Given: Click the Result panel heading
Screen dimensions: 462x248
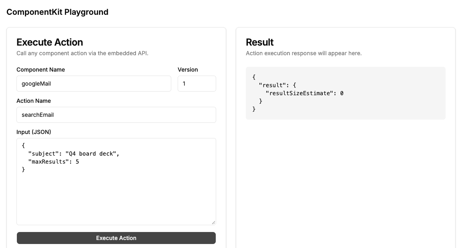Looking at the screenshot, I should point(259,42).
